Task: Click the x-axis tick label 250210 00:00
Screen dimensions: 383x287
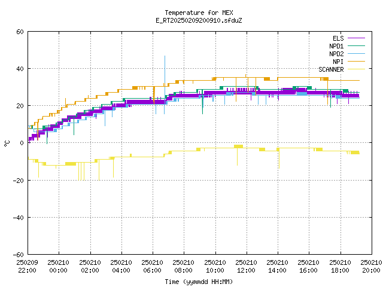Action: tap(59, 267)
